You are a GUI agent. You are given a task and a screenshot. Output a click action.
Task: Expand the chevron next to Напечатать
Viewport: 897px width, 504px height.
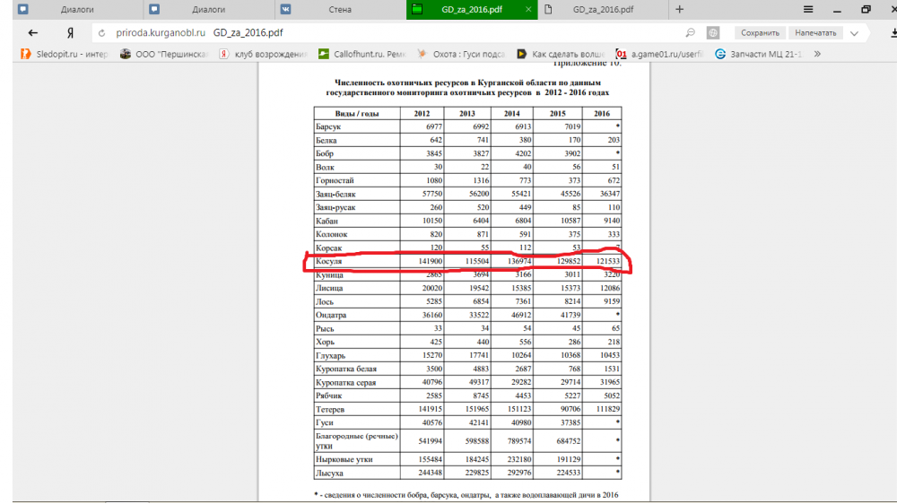854,32
